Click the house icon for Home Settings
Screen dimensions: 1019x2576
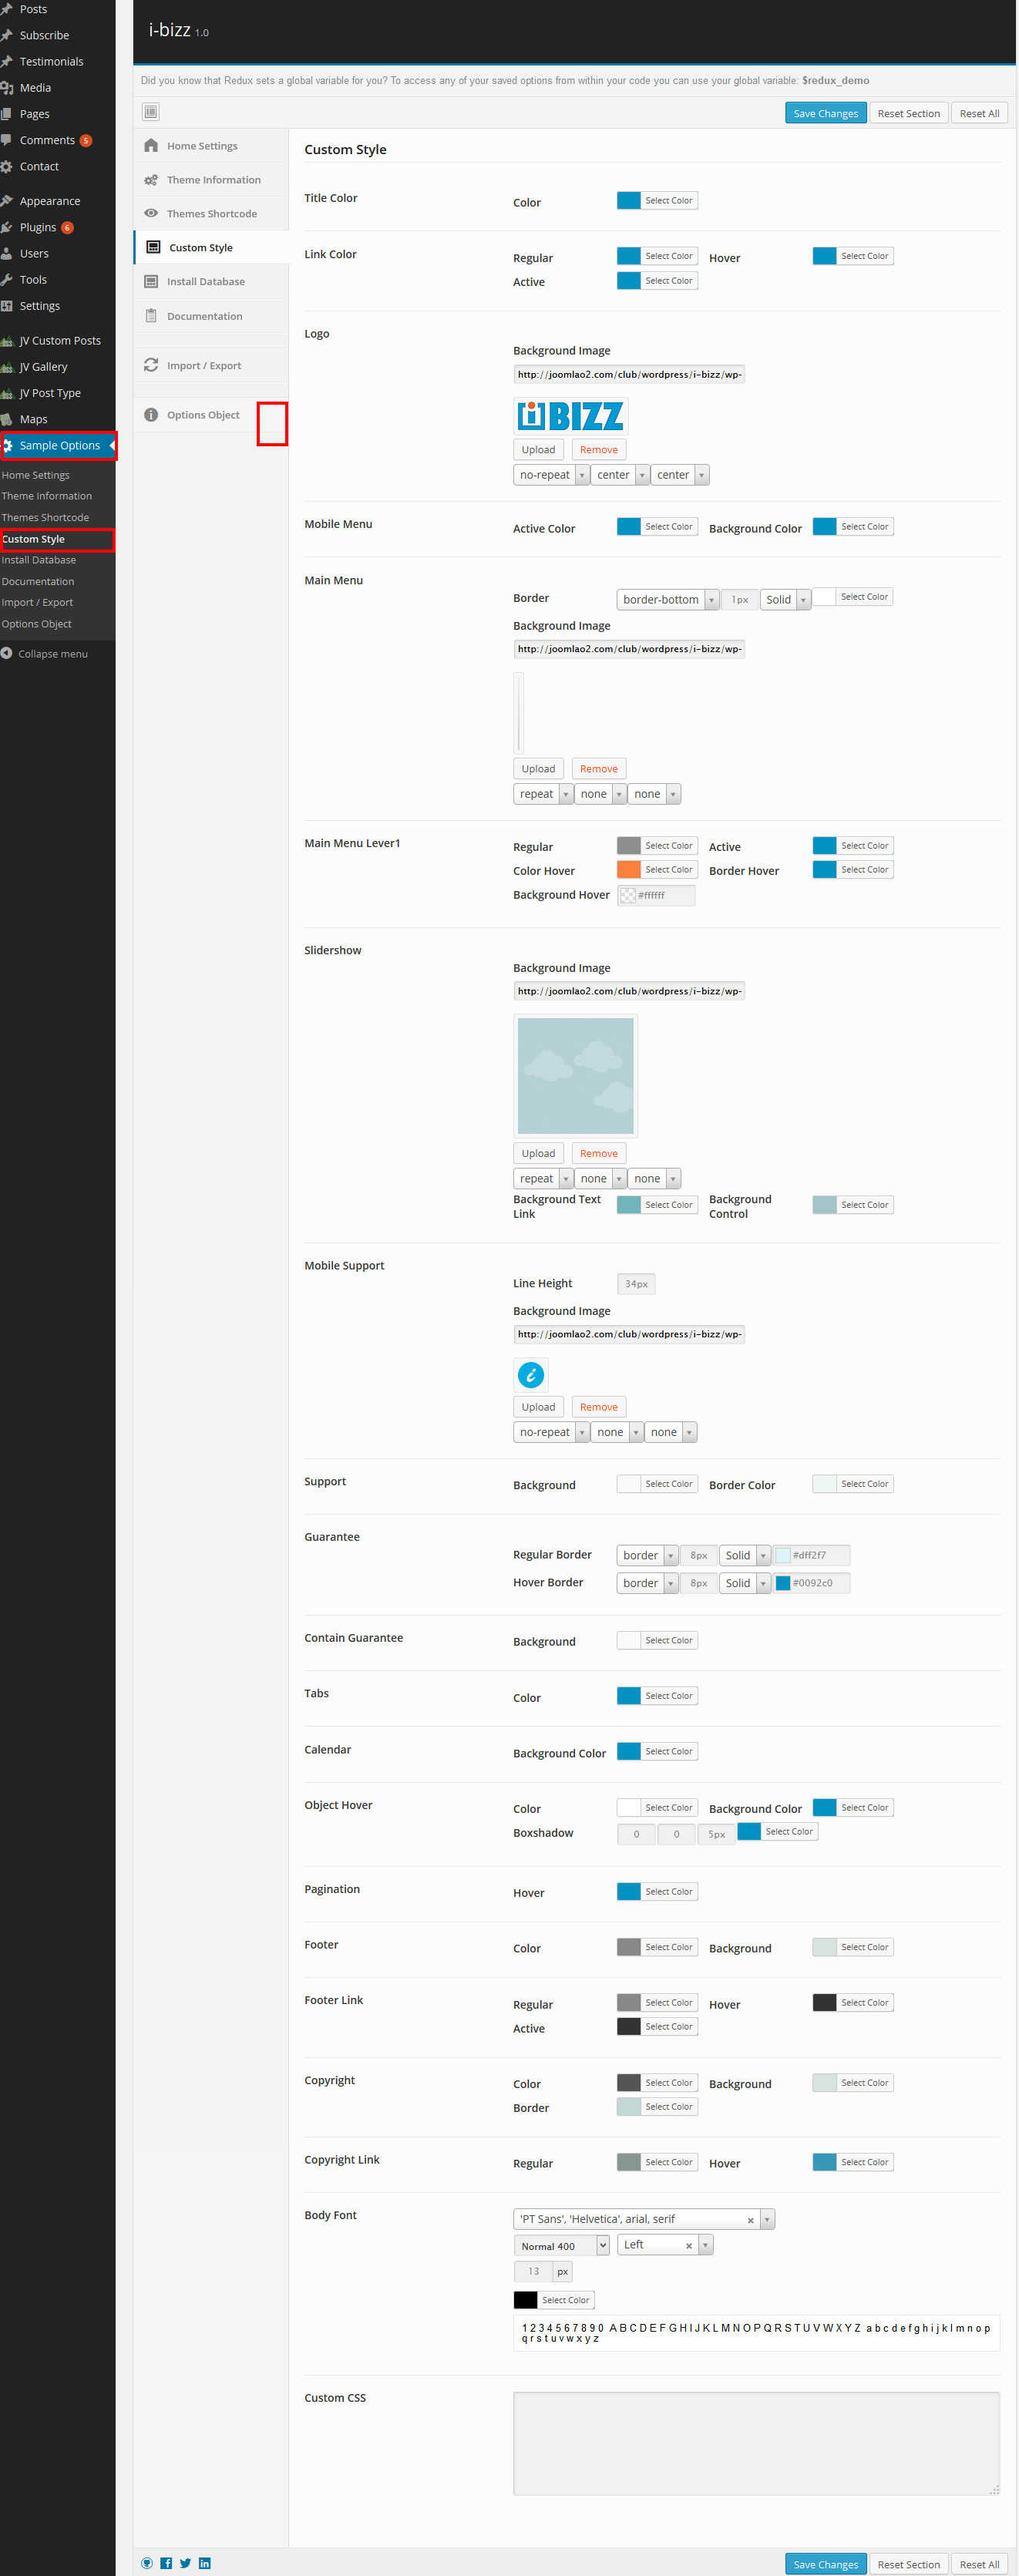(x=151, y=146)
